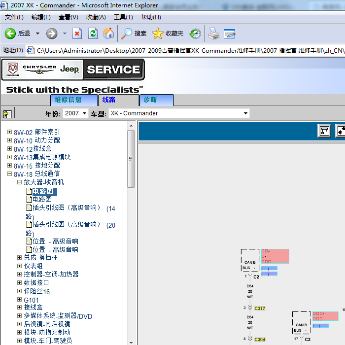Click the History clock icon
This screenshot has width=345, height=345.
pos(195,34)
